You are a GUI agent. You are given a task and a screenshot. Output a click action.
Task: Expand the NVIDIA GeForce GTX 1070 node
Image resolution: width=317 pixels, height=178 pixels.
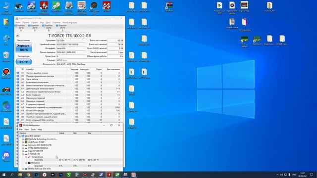tap(23, 169)
